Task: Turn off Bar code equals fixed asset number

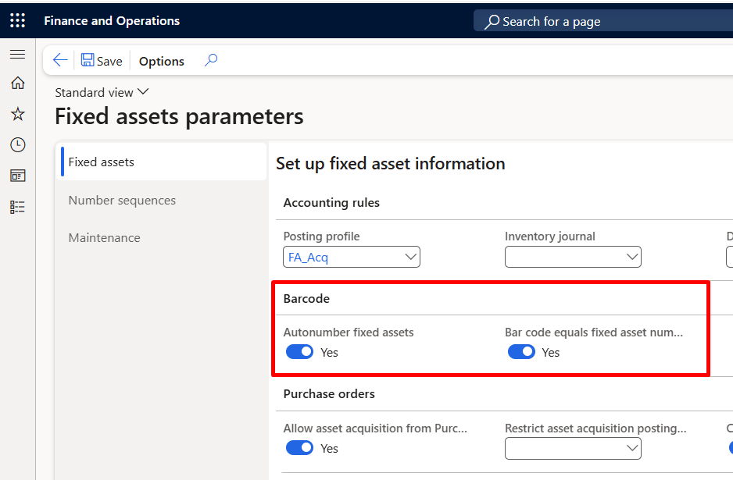Action: tap(521, 352)
